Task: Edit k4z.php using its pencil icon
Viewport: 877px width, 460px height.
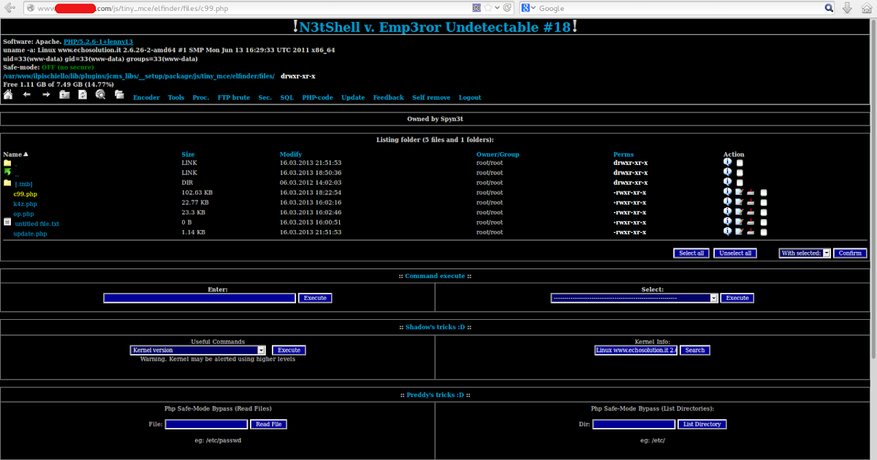Action: [739, 202]
